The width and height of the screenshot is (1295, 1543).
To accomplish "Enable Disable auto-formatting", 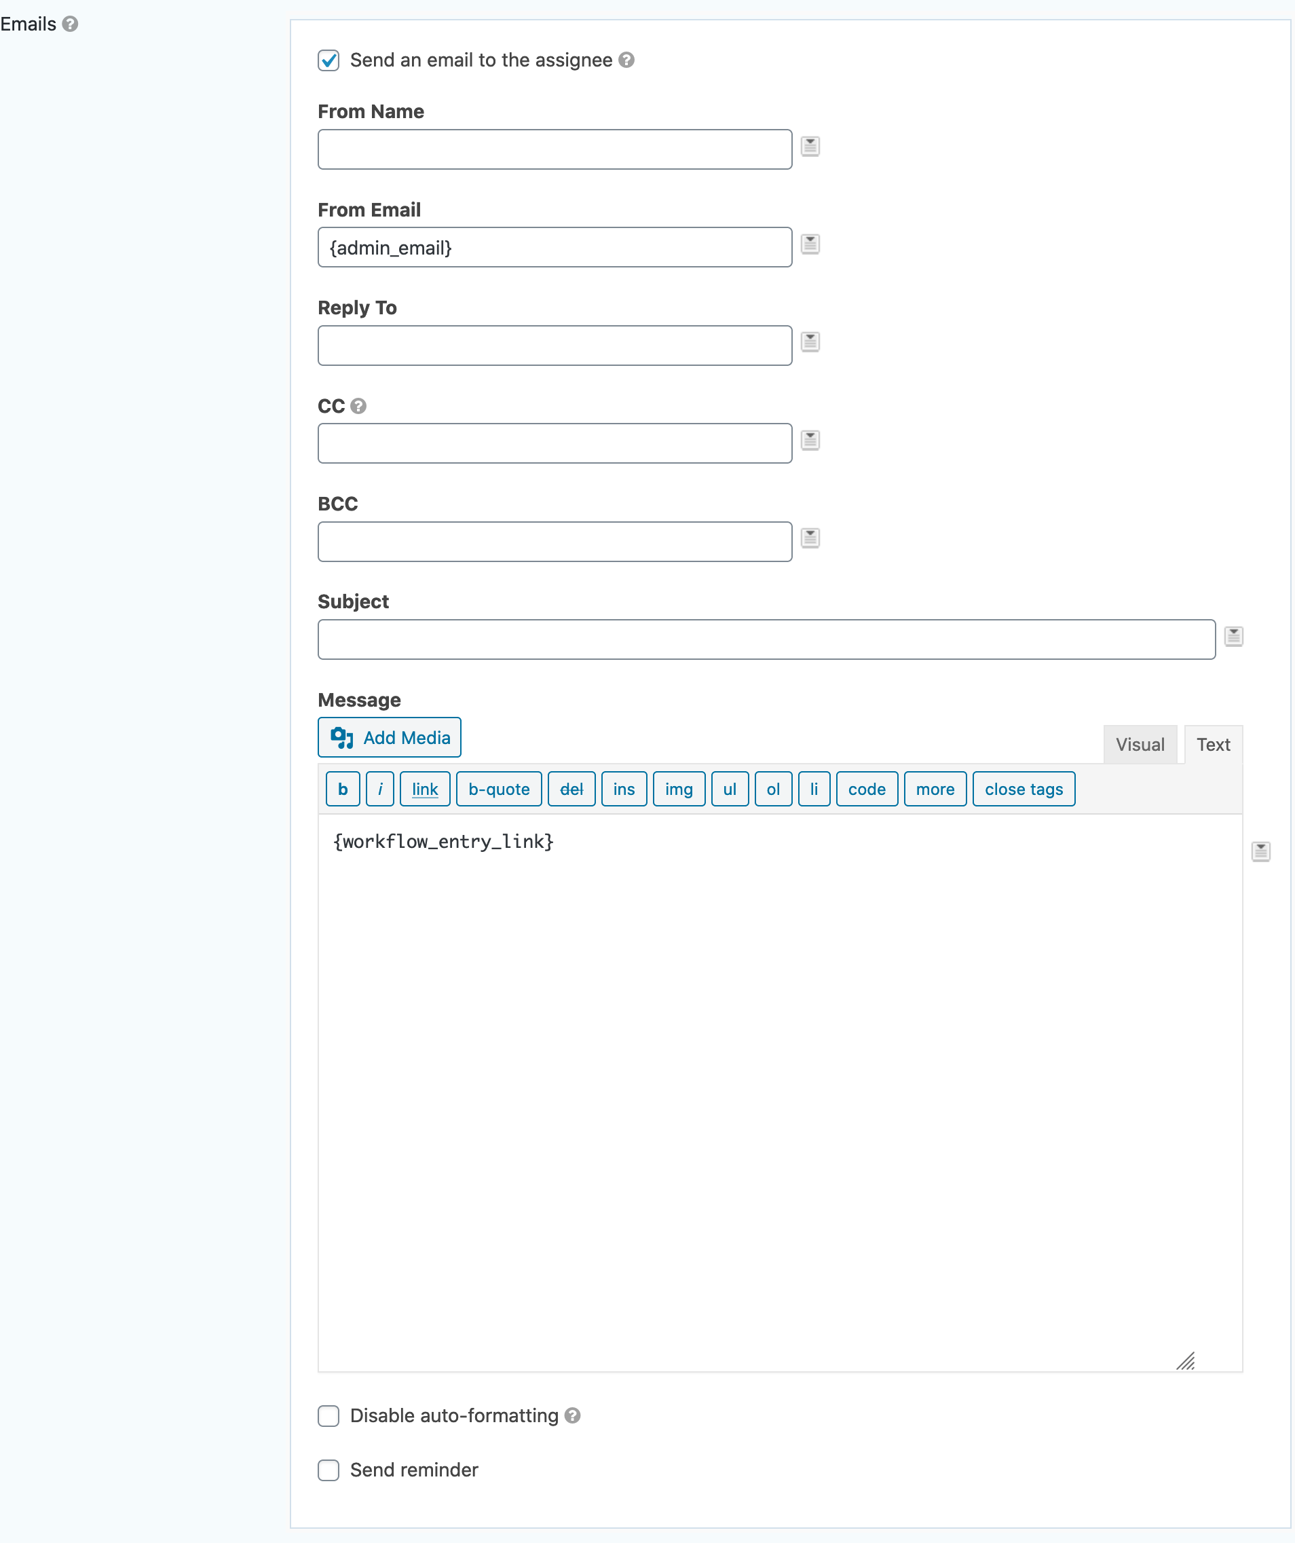I will pos(329,1416).
